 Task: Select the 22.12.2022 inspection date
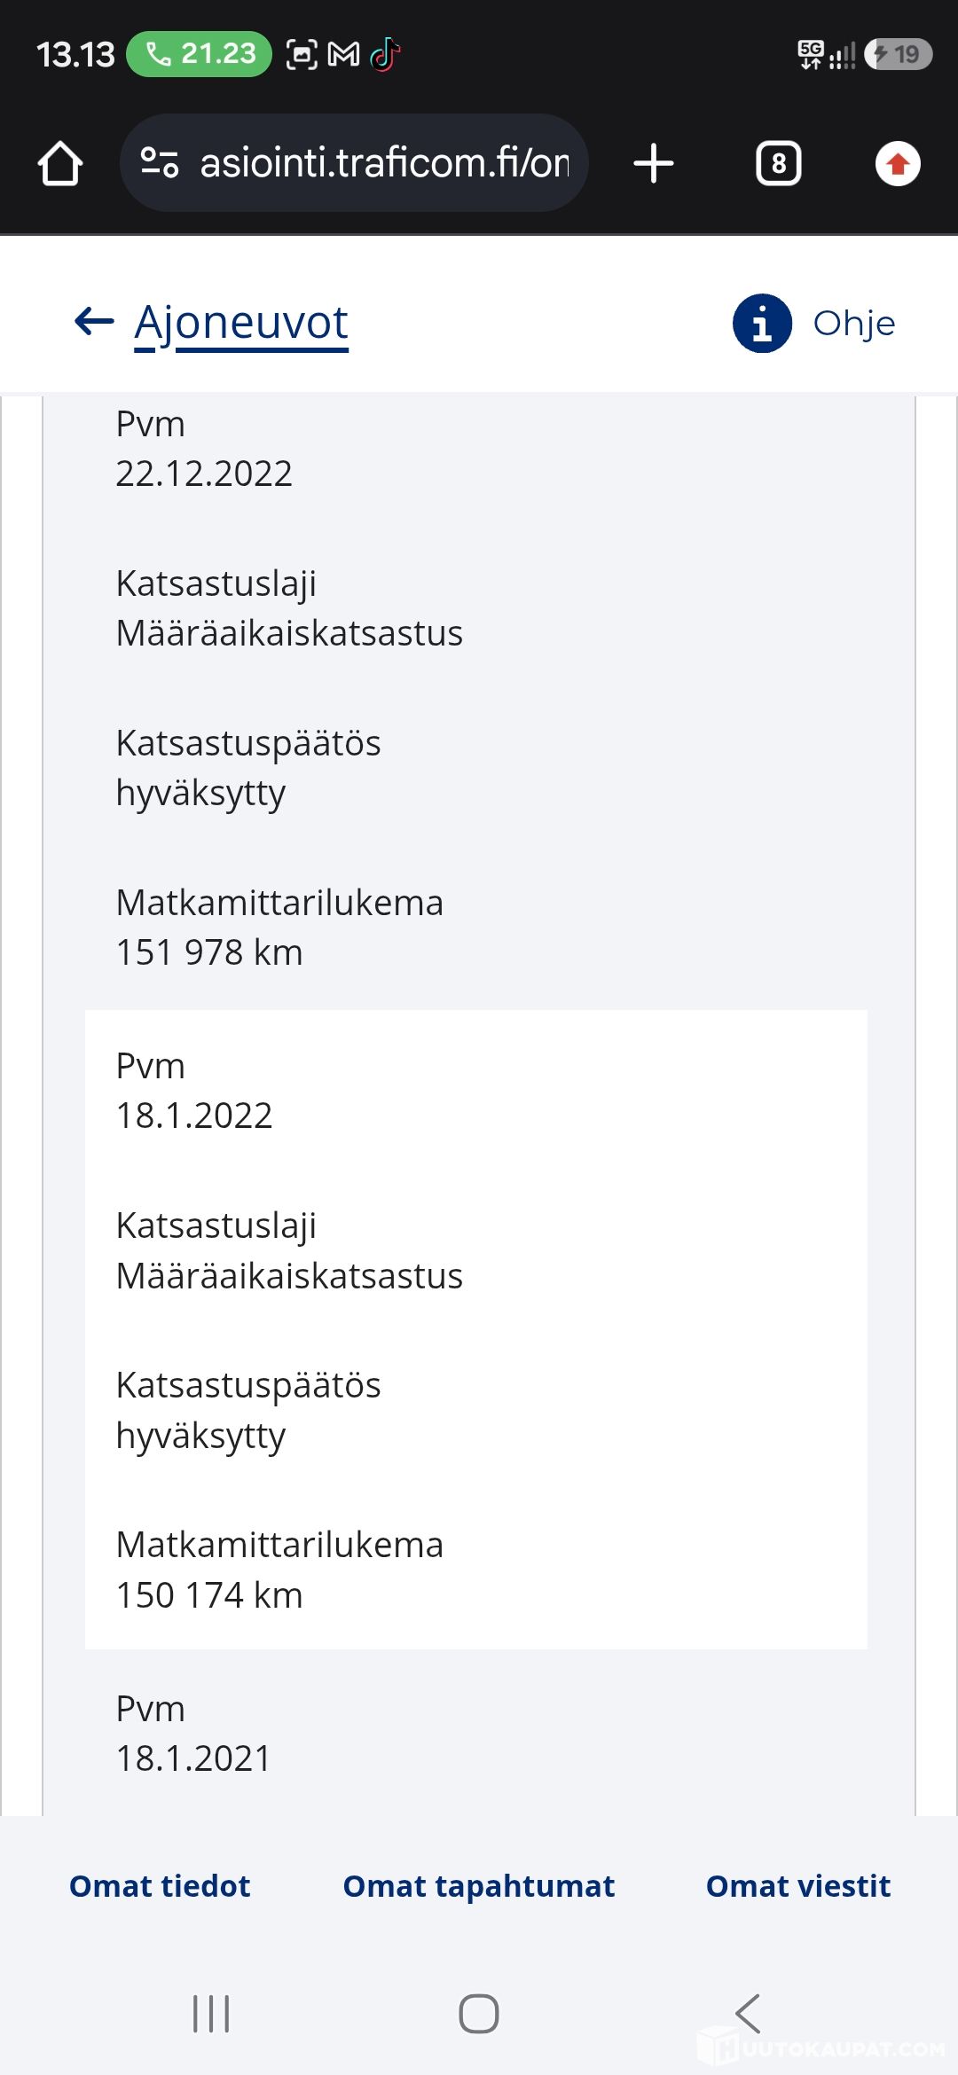204,474
